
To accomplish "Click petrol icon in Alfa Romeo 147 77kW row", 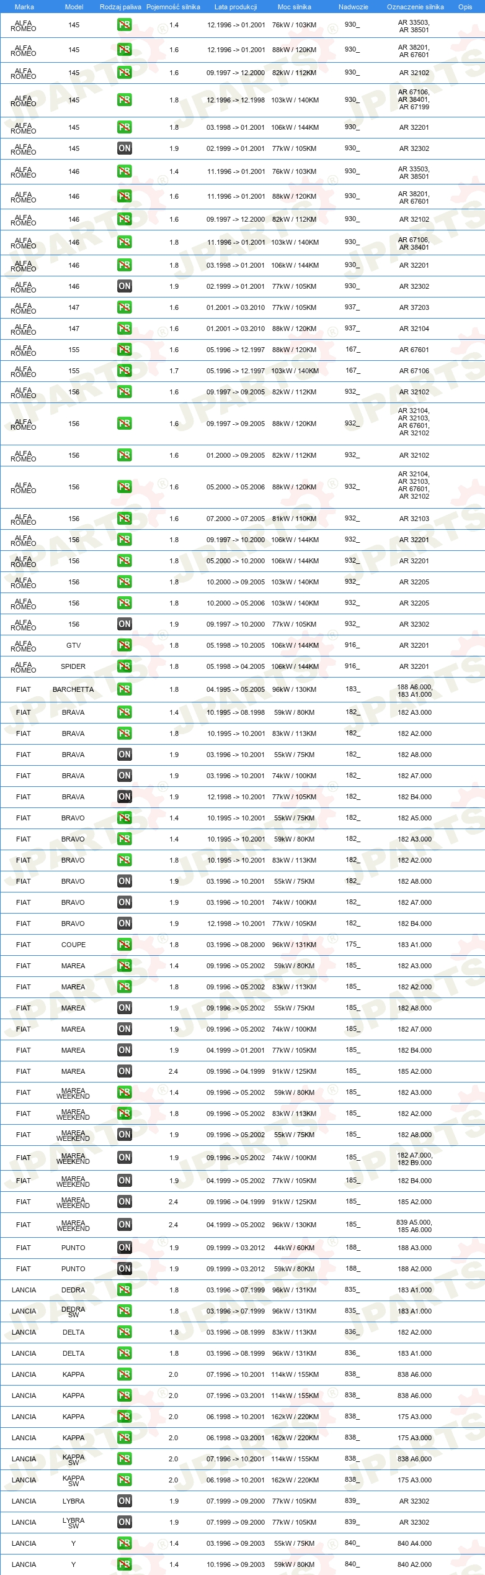I will (124, 307).
